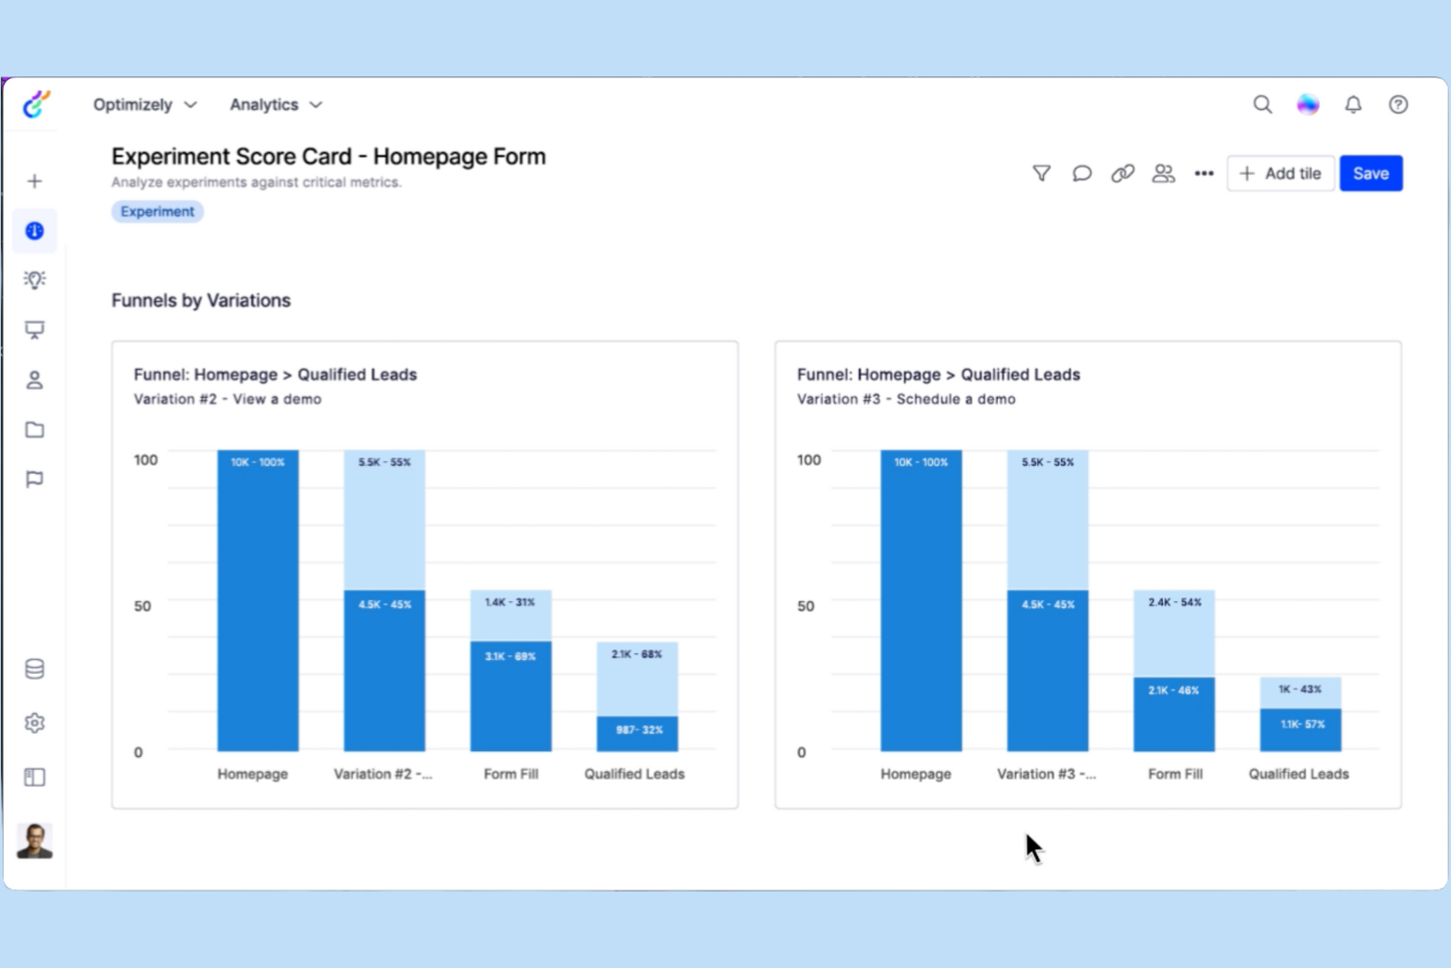1451x968 pixels.
Task: Add a new tile to the dashboard
Action: 1280,173
